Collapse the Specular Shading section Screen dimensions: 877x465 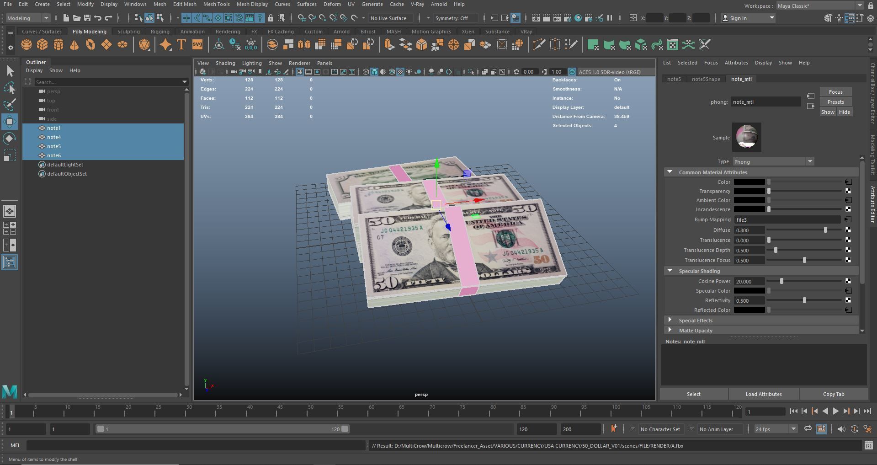[670, 271]
